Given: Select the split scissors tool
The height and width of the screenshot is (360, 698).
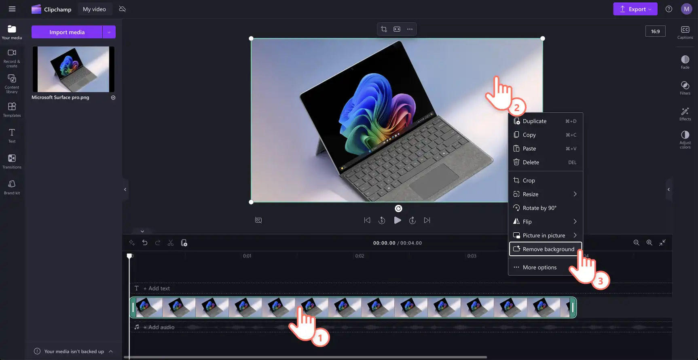Looking at the screenshot, I should pos(171,243).
